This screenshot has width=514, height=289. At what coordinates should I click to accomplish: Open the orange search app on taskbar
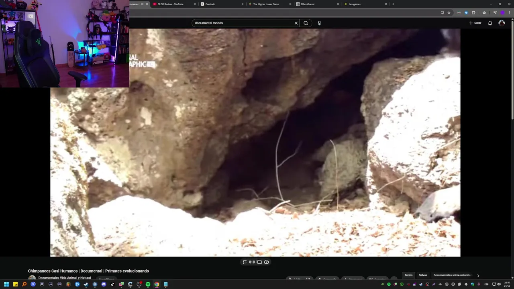tap(24, 284)
